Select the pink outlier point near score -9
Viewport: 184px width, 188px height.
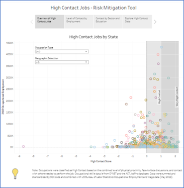point(24,146)
